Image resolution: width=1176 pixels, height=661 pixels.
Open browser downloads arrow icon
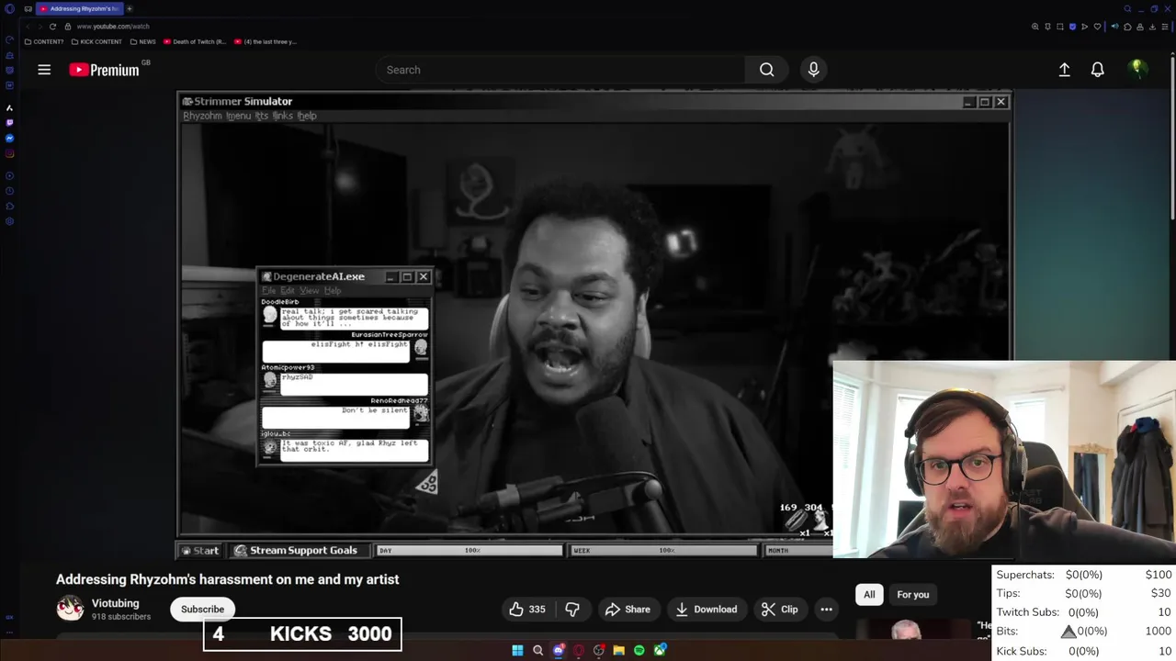tap(1152, 27)
